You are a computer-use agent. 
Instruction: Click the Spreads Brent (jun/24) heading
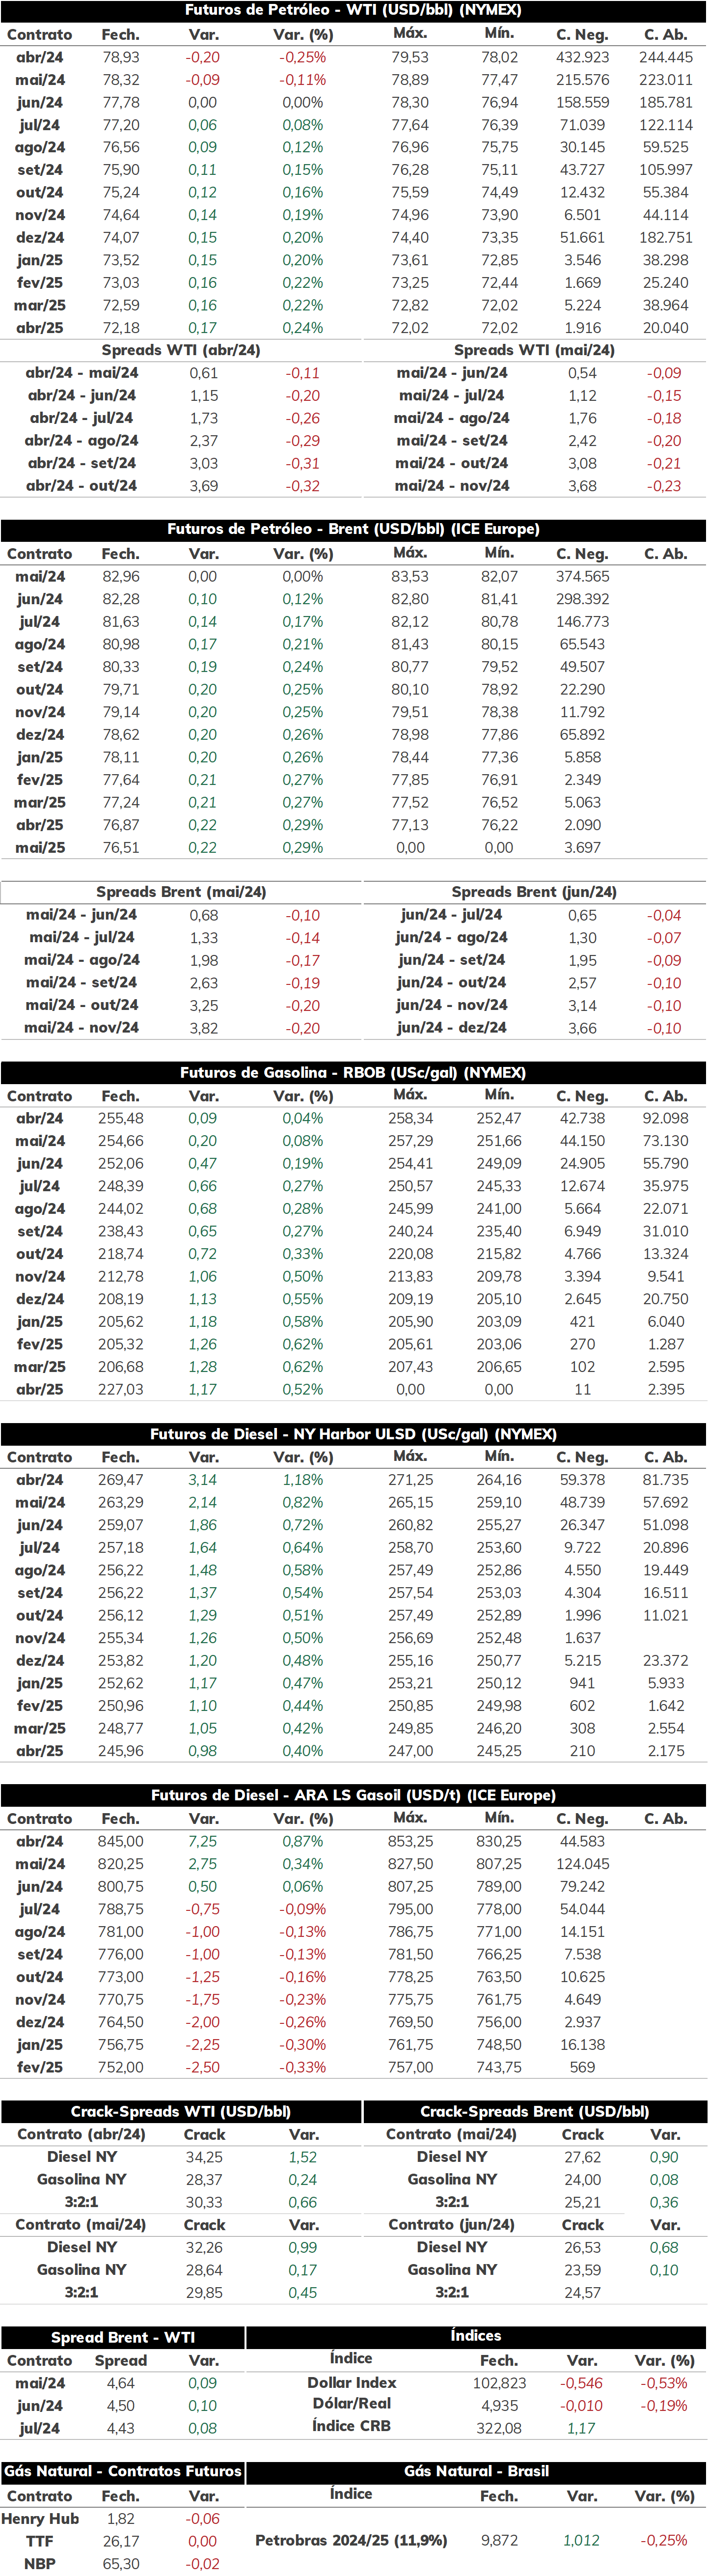click(534, 892)
